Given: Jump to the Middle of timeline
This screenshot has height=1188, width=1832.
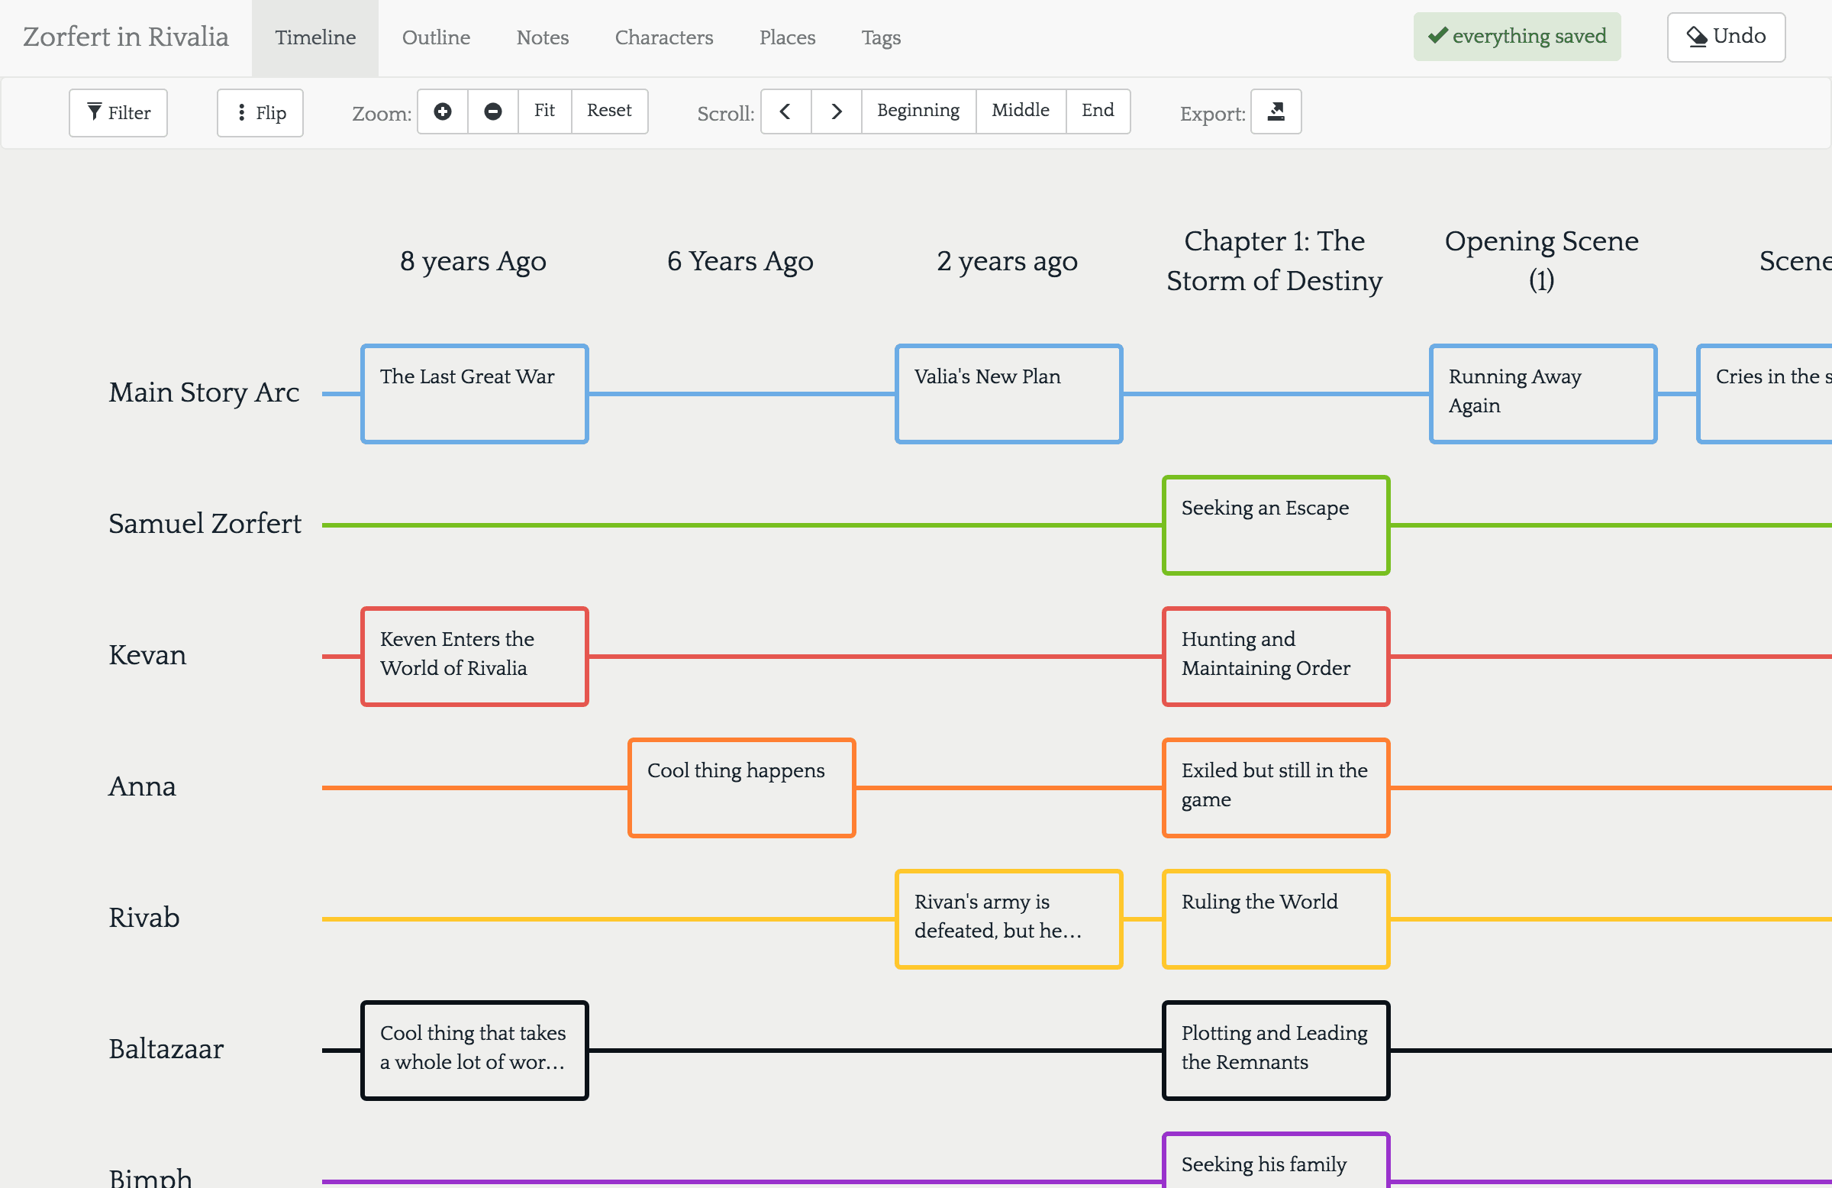Looking at the screenshot, I should pos(1021,111).
